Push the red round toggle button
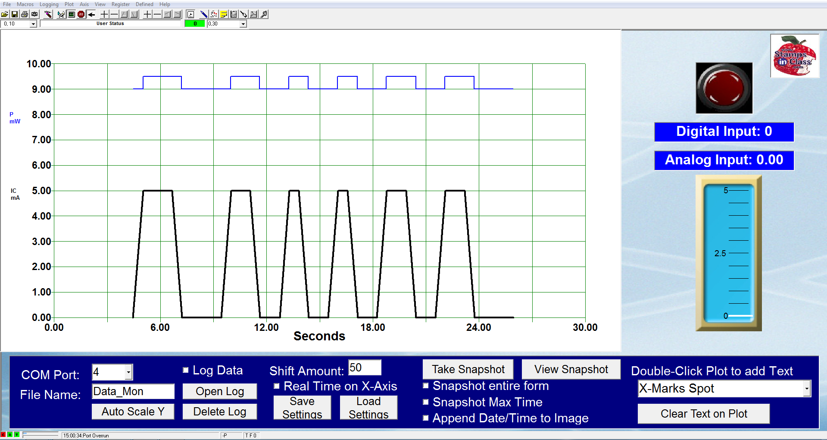 (x=724, y=88)
